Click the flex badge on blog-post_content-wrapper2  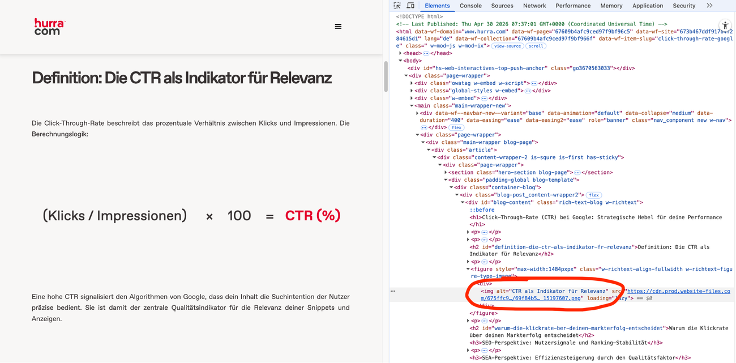593,195
